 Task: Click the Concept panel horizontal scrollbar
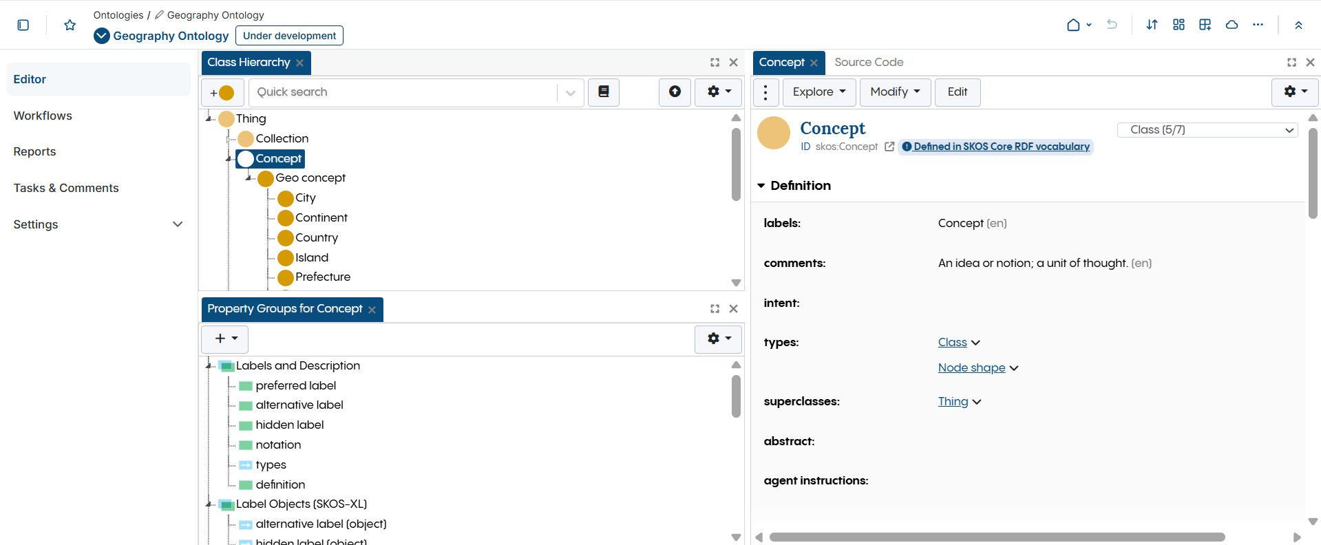pos(997,537)
